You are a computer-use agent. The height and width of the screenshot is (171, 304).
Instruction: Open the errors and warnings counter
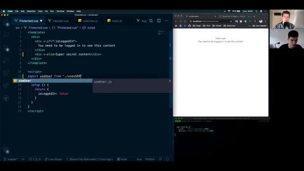pos(35,159)
